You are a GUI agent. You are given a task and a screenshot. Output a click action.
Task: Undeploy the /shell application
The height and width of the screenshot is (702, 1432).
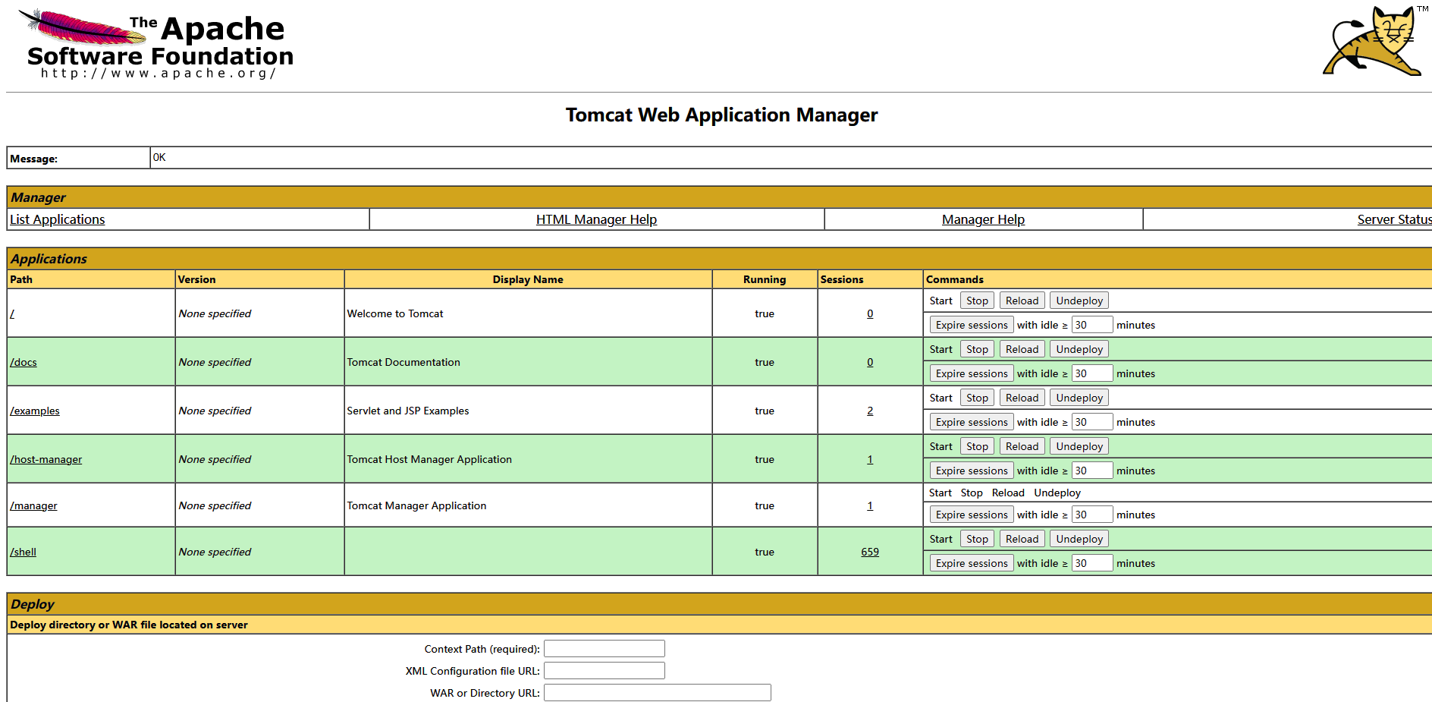tap(1079, 539)
